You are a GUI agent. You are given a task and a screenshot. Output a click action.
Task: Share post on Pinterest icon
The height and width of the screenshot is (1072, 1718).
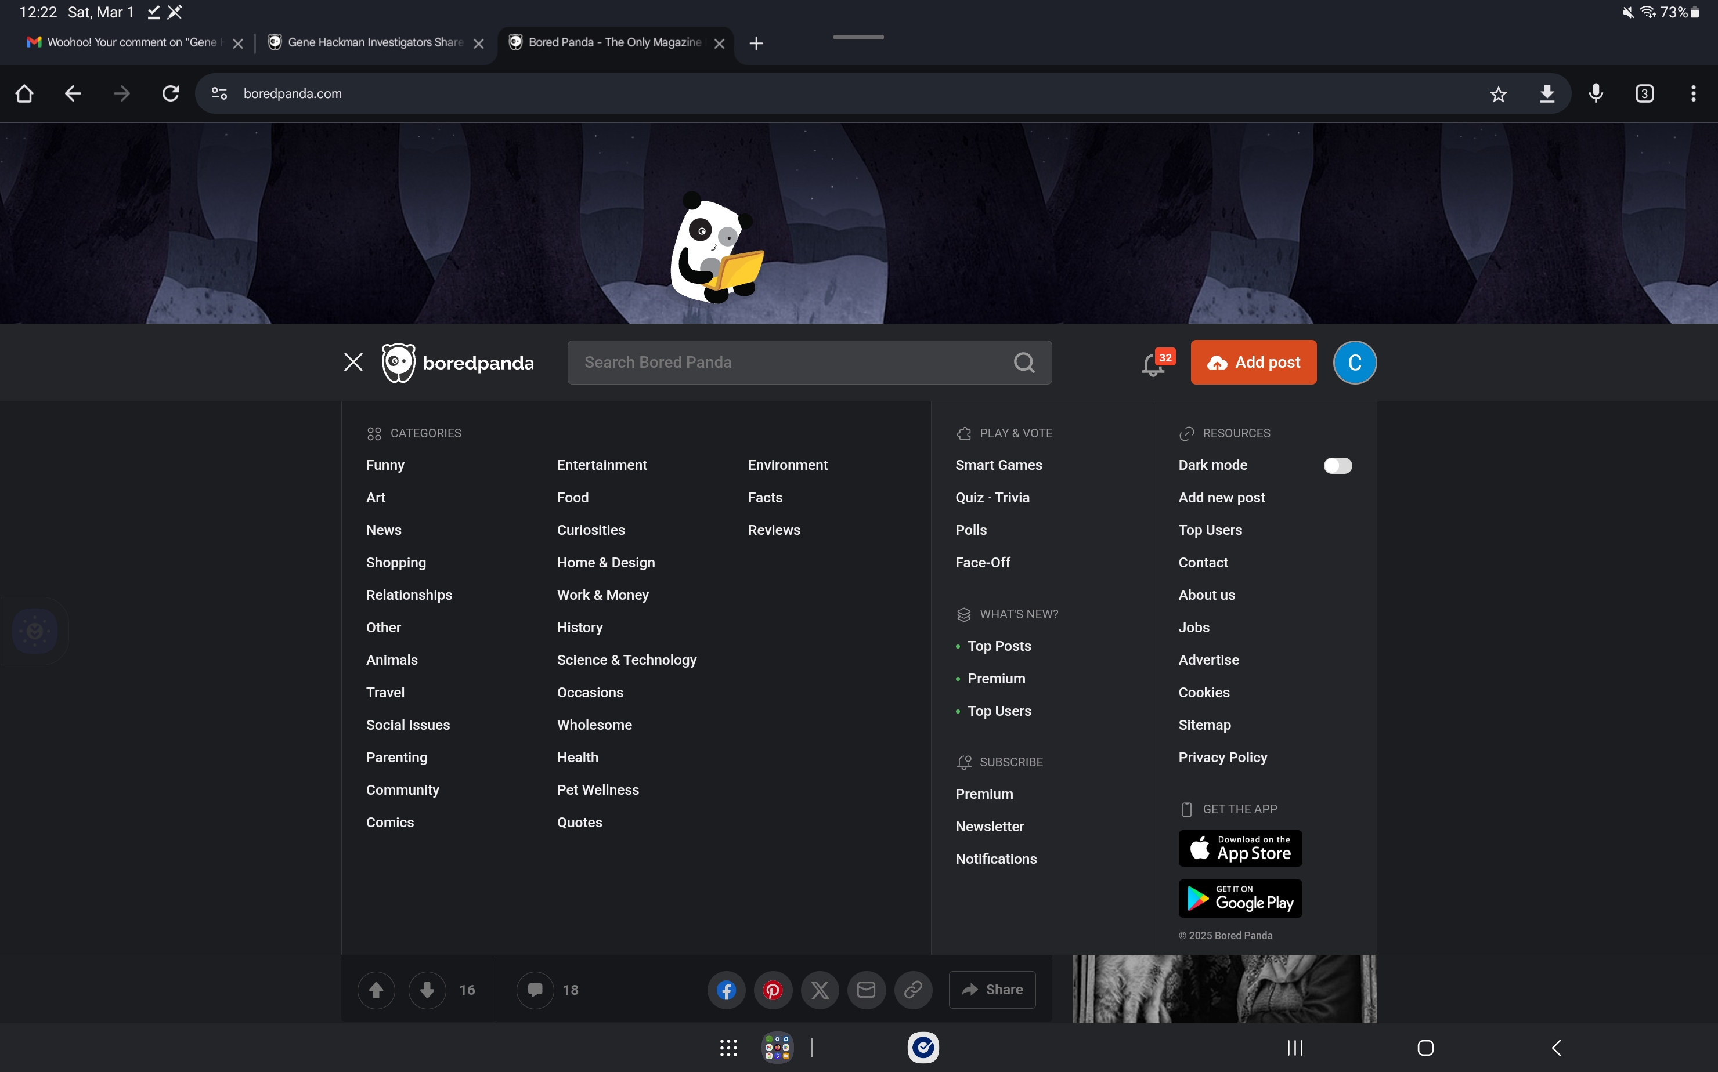click(773, 990)
